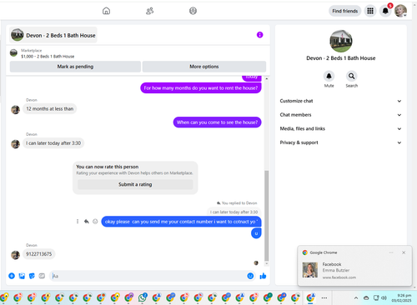Expand Media, files and links section
This screenshot has height=305, width=417.
(340, 128)
